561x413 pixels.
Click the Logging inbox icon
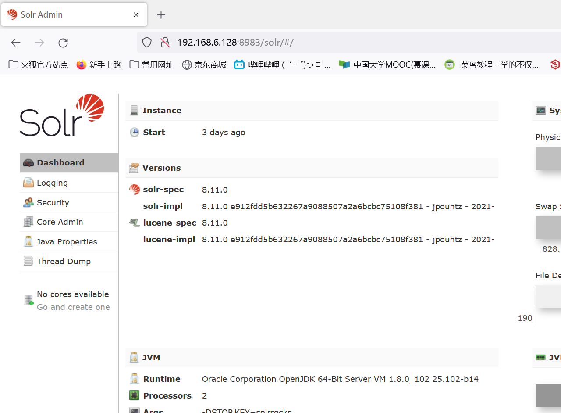(x=28, y=183)
